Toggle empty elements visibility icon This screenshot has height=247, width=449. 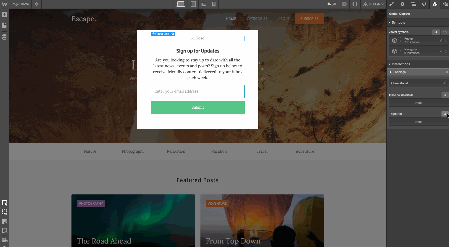coord(5,212)
